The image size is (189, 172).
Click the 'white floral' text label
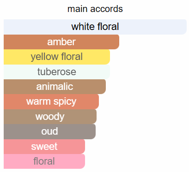(95, 27)
